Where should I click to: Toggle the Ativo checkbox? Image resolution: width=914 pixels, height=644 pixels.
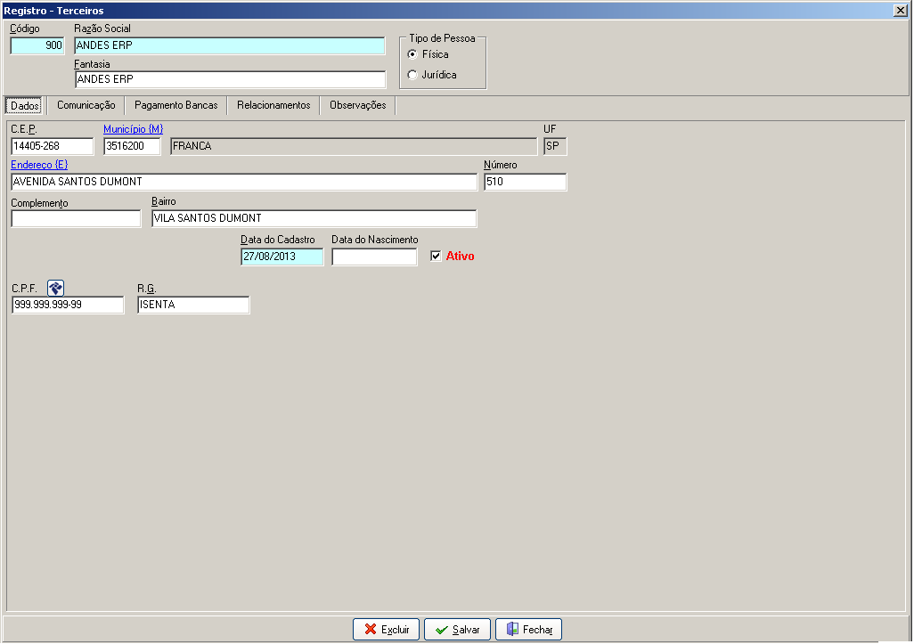click(436, 256)
